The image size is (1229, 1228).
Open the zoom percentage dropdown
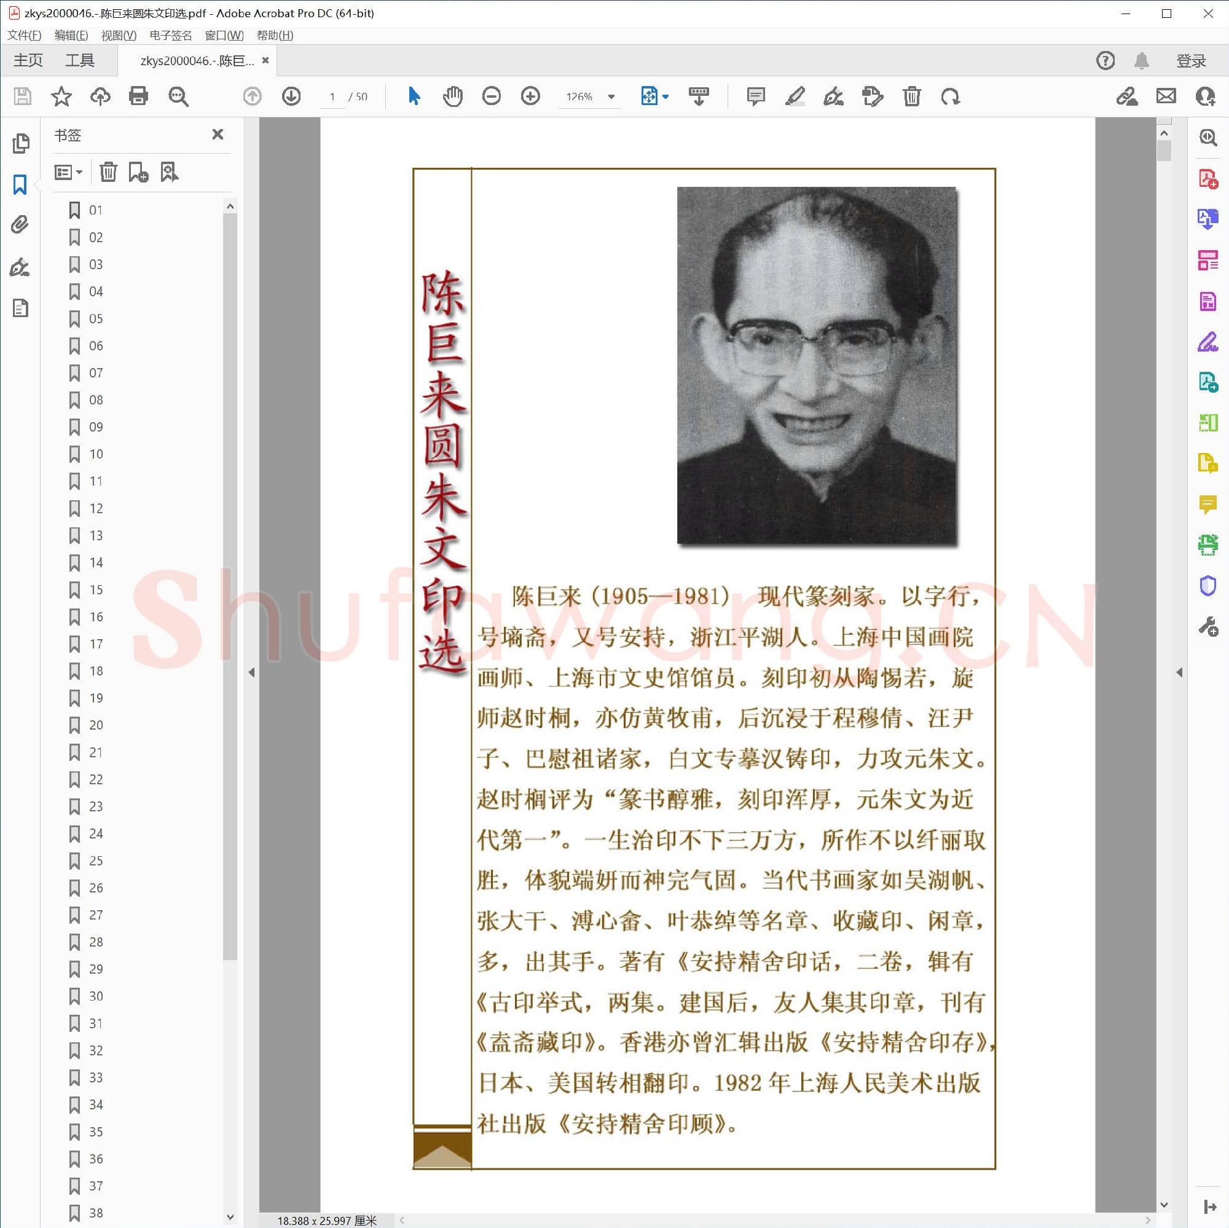(610, 96)
